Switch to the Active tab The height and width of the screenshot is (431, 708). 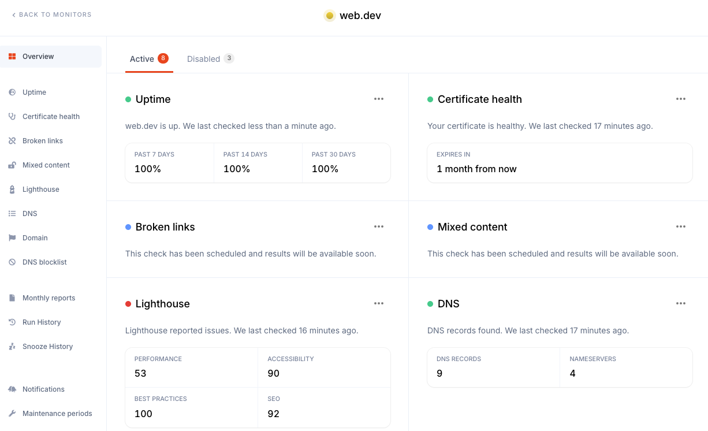tap(149, 59)
